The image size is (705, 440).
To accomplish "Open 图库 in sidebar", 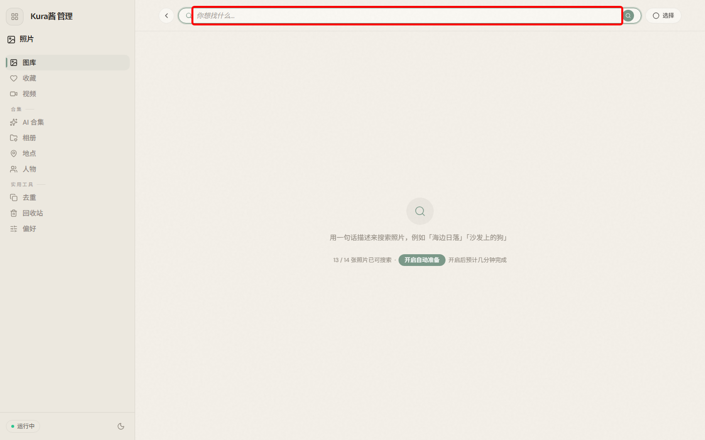I will (x=68, y=63).
